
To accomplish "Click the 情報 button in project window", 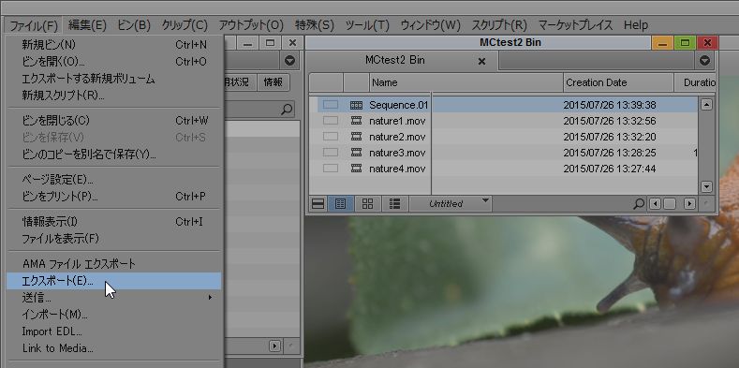I will [x=273, y=82].
